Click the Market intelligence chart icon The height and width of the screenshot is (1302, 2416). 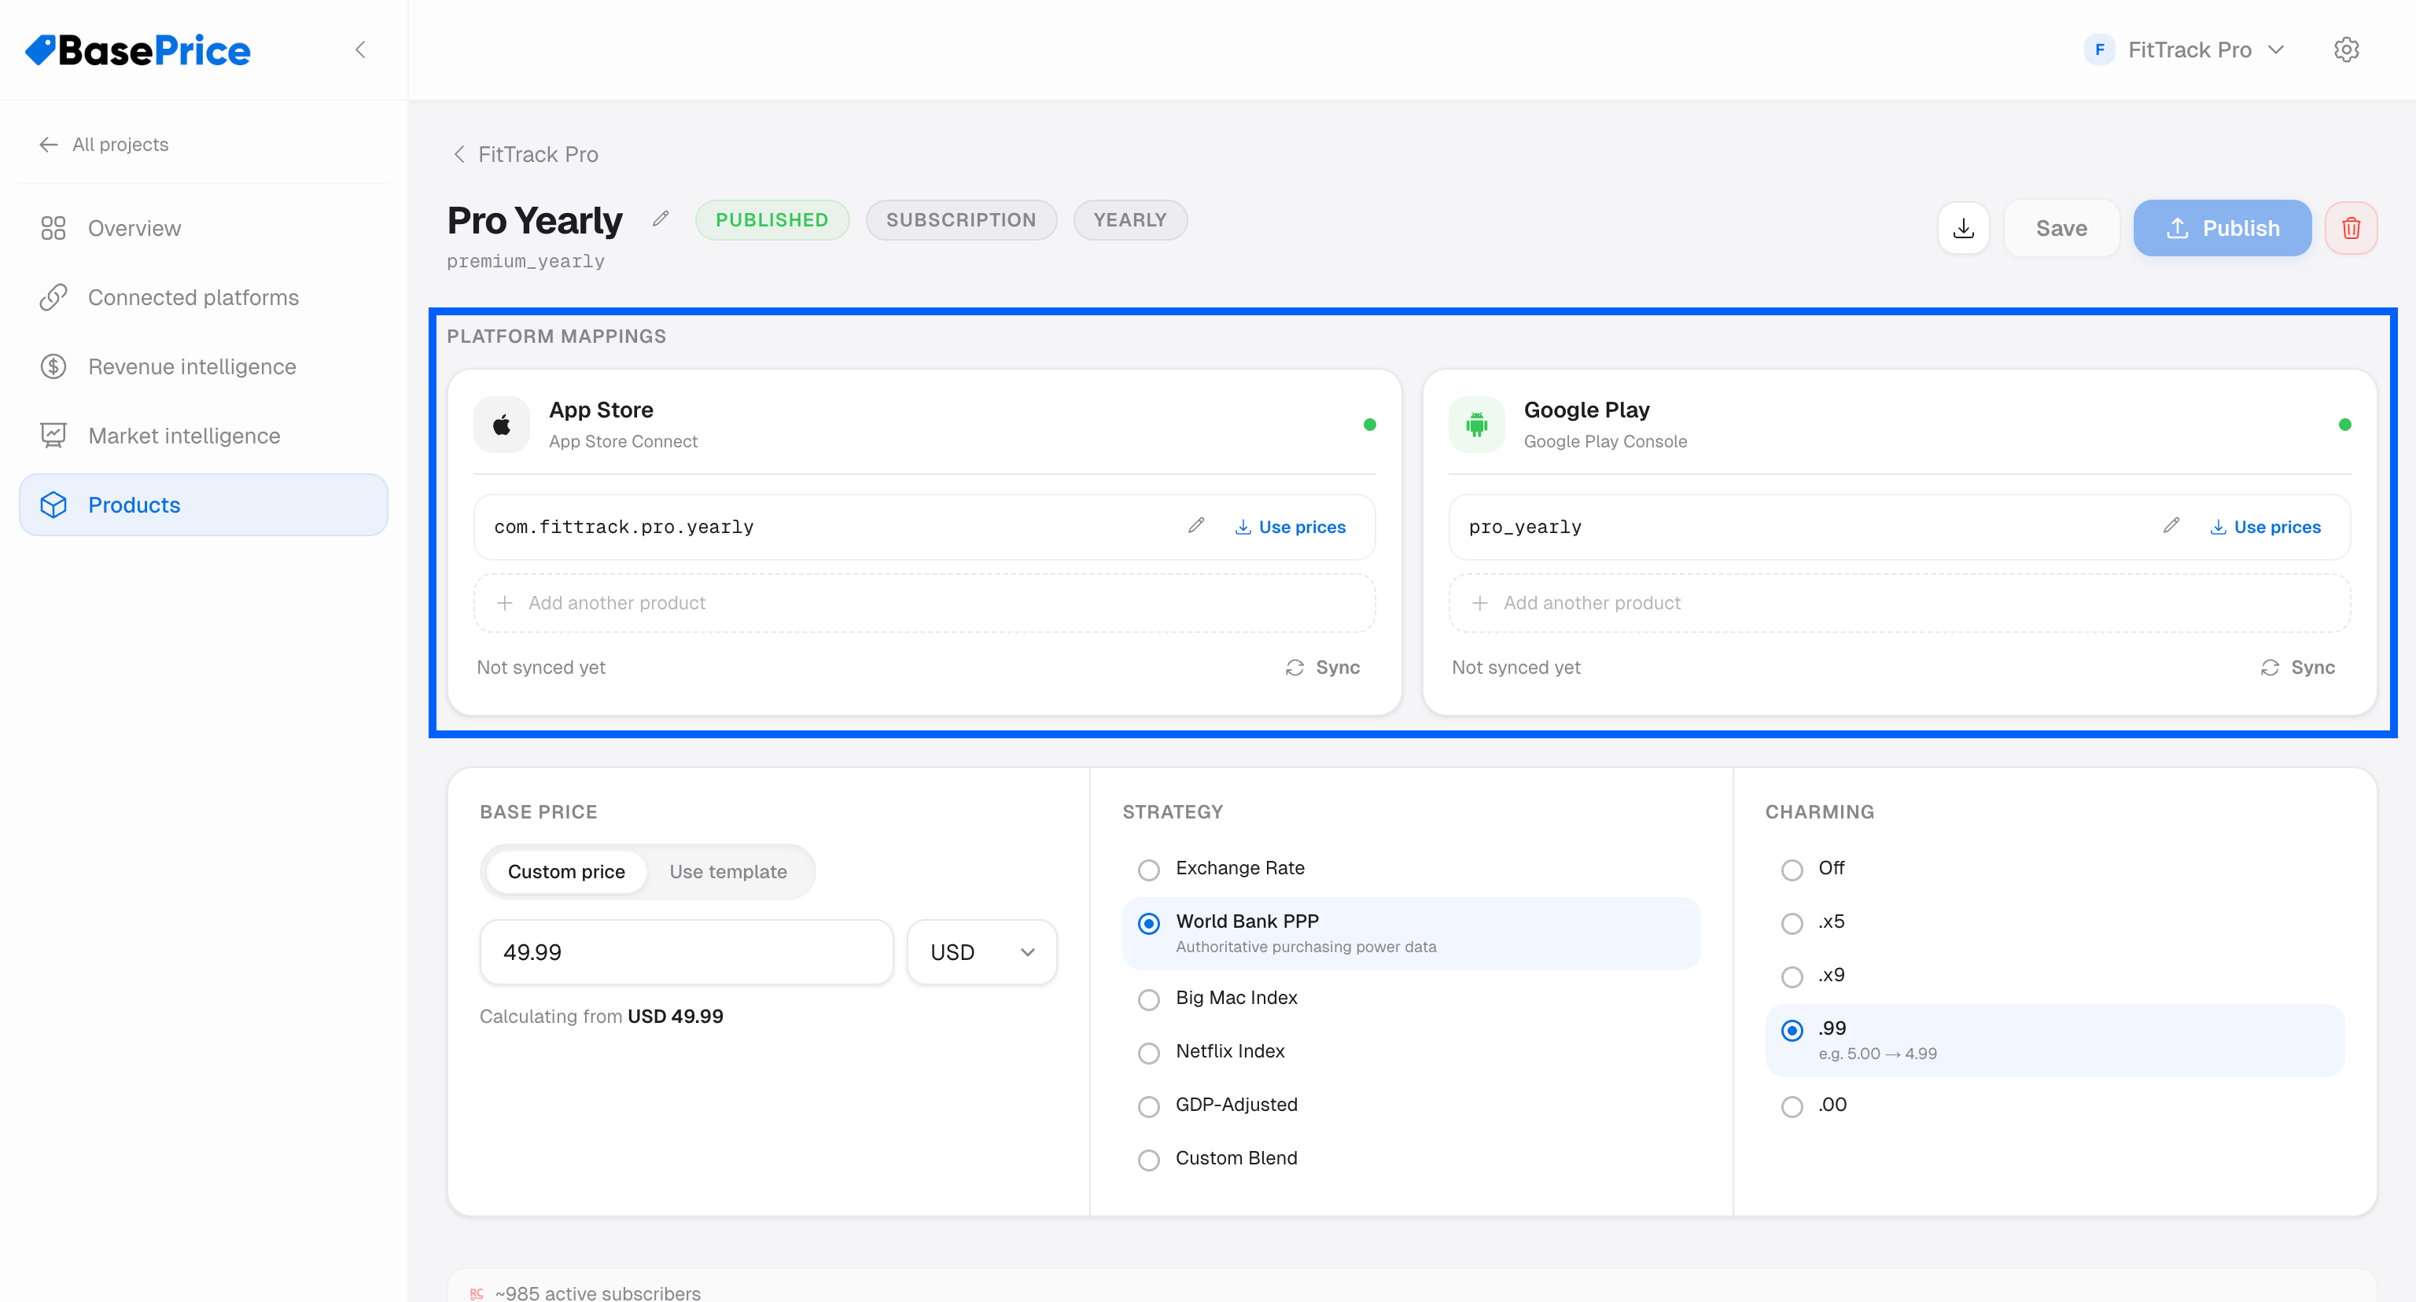53,436
